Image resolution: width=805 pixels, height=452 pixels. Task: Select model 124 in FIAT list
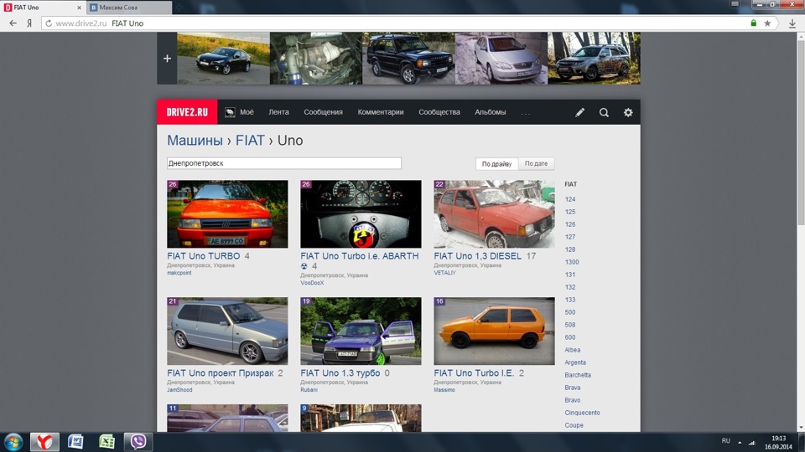click(570, 199)
